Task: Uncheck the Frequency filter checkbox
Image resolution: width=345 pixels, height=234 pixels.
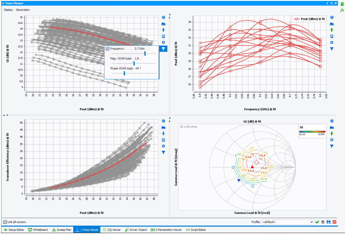Action: click(108, 49)
